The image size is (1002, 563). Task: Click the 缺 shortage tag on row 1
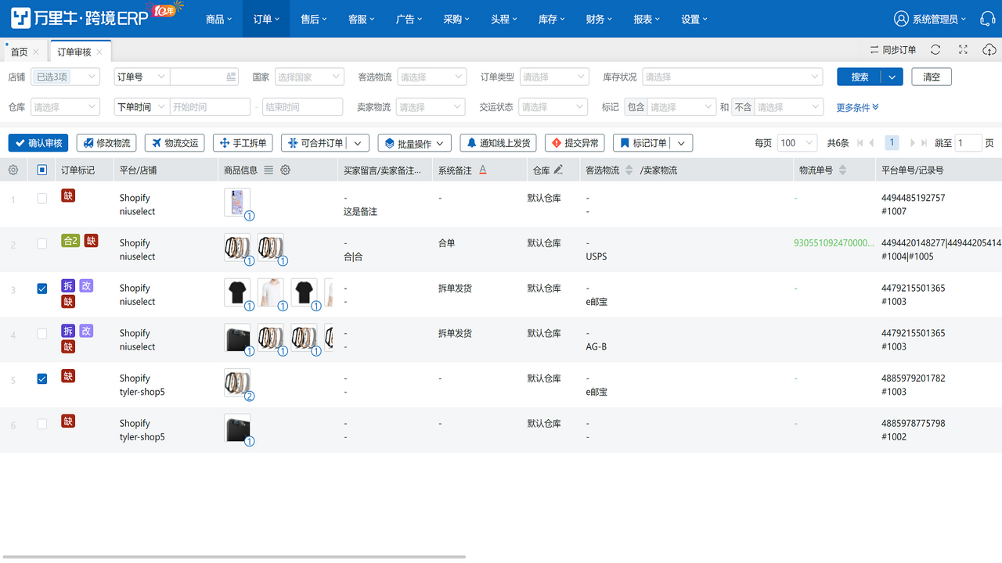pos(68,195)
